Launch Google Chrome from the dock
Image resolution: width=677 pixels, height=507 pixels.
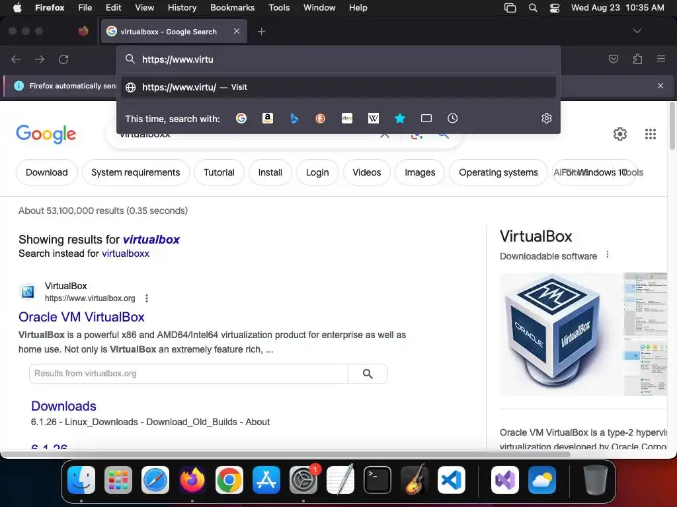pyautogui.click(x=229, y=480)
